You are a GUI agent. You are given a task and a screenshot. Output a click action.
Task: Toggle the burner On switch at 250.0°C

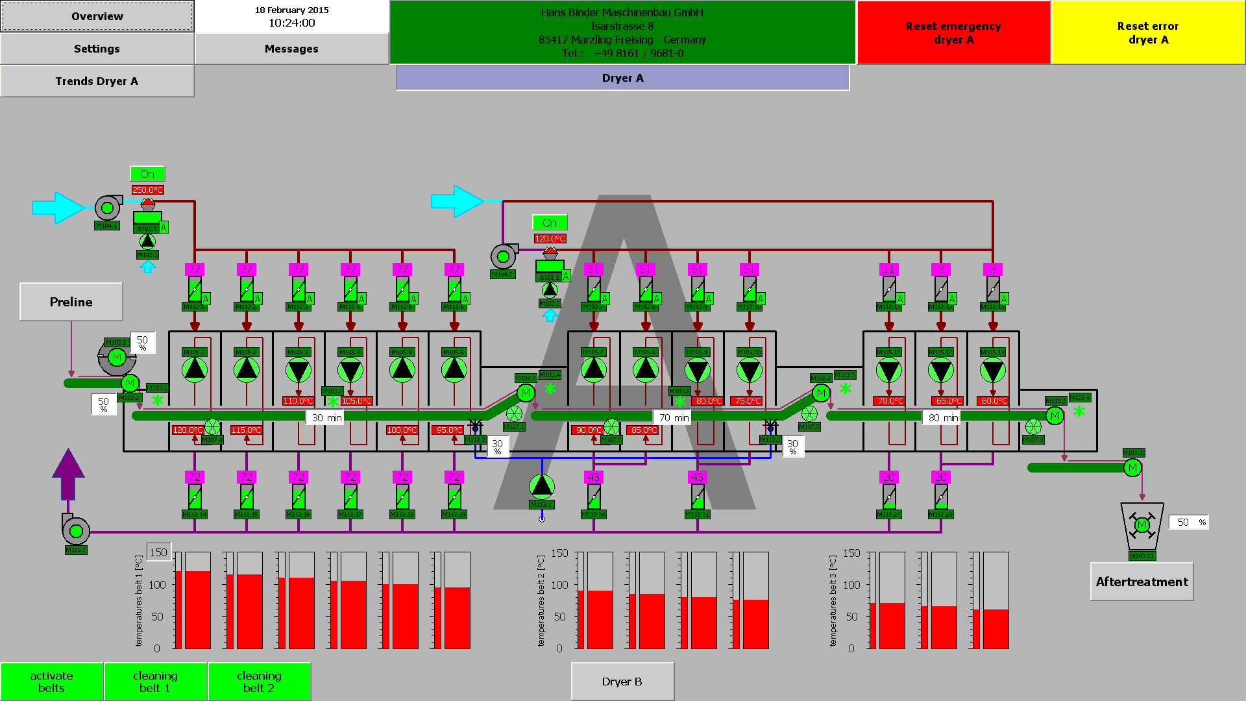(147, 174)
